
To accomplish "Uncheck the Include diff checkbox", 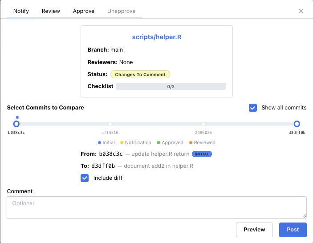I will click(85, 178).
